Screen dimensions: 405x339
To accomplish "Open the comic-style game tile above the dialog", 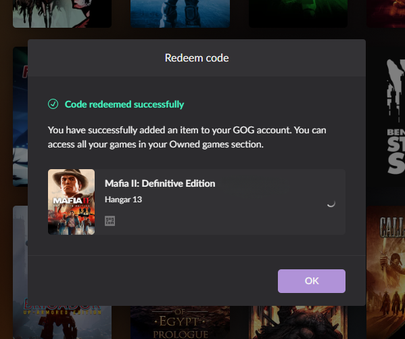I will click(x=62, y=14).
